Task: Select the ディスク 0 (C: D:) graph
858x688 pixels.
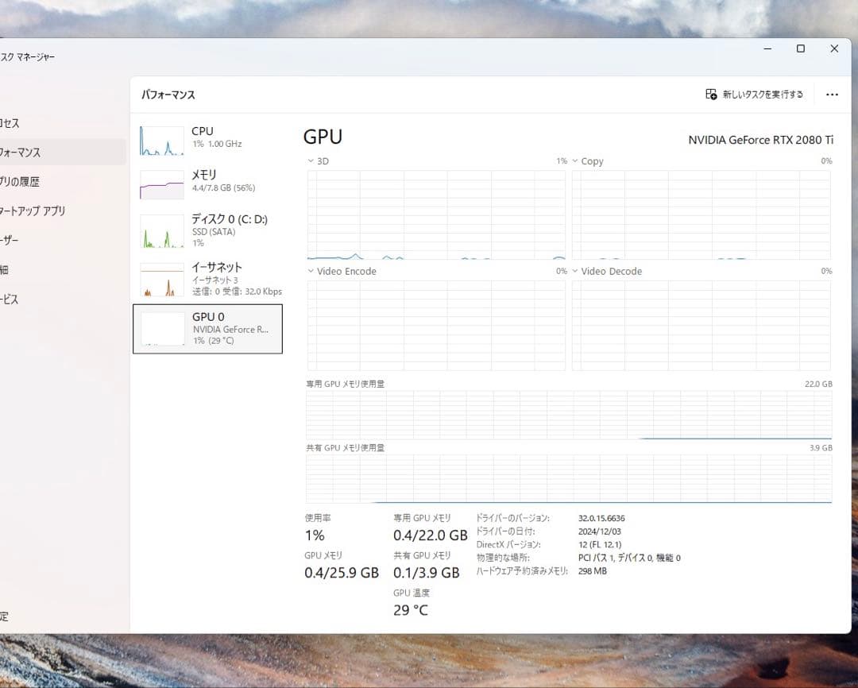Action: coord(207,231)
